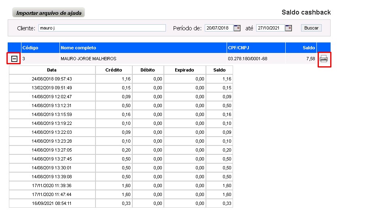Select the date 14/08/2019 13:23:28

click(x=52, y=141)
